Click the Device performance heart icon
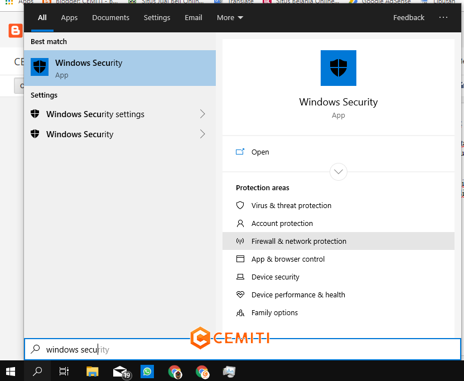This screenshot has height=381, width=464. tap(240, 295)
